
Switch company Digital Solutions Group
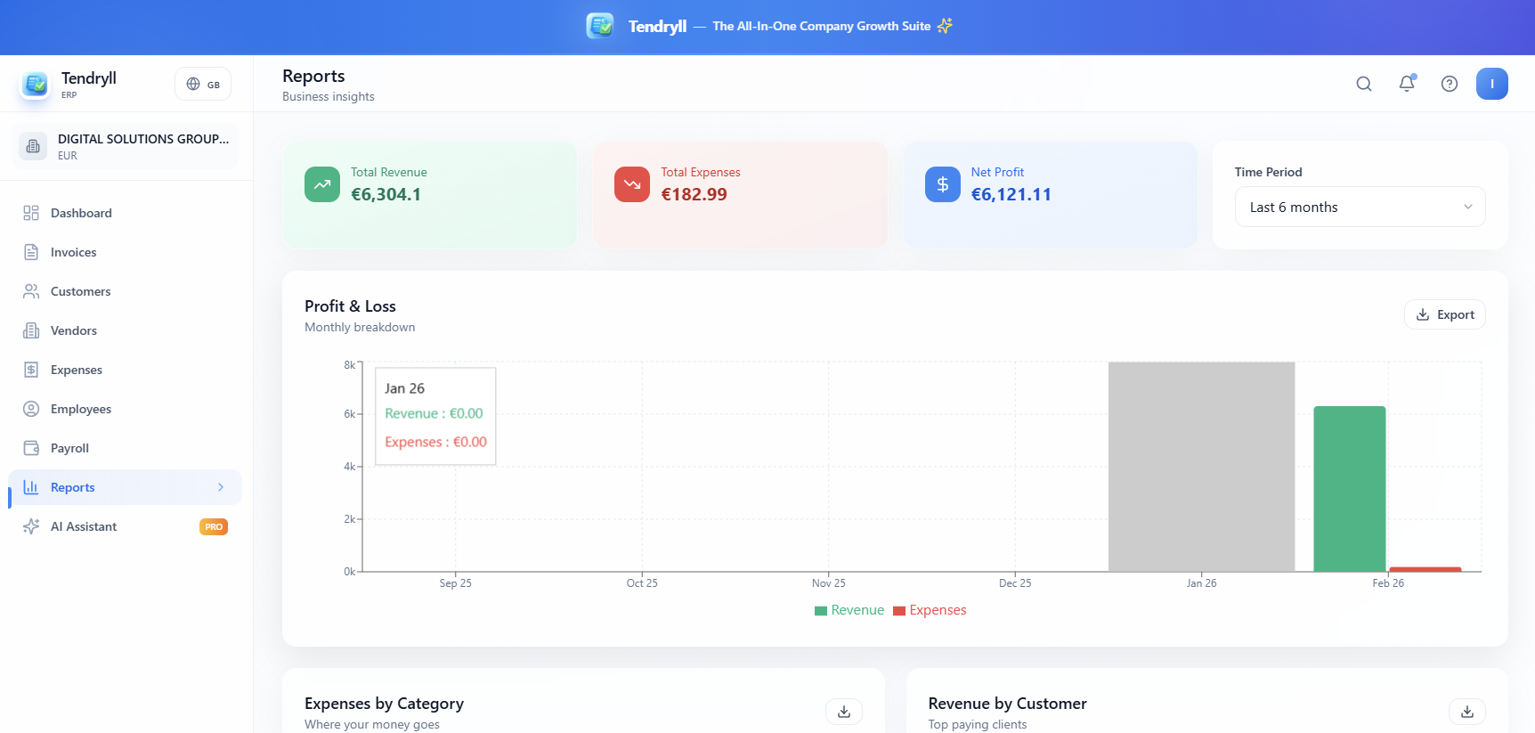(126, 146)
